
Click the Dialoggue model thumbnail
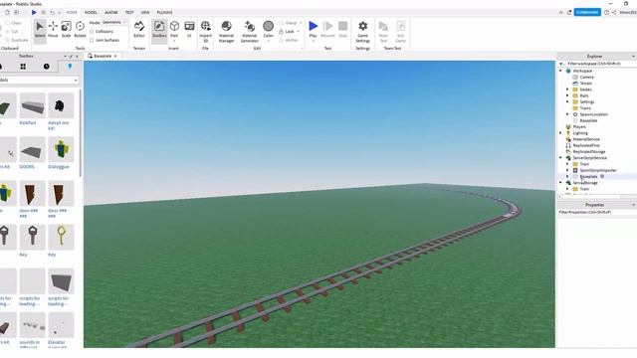coord(61,149)
